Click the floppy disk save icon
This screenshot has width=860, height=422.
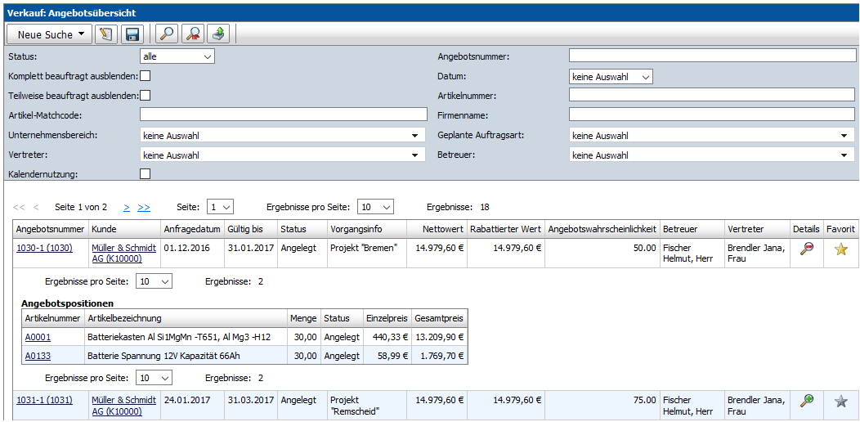click(x=132, y=34)
